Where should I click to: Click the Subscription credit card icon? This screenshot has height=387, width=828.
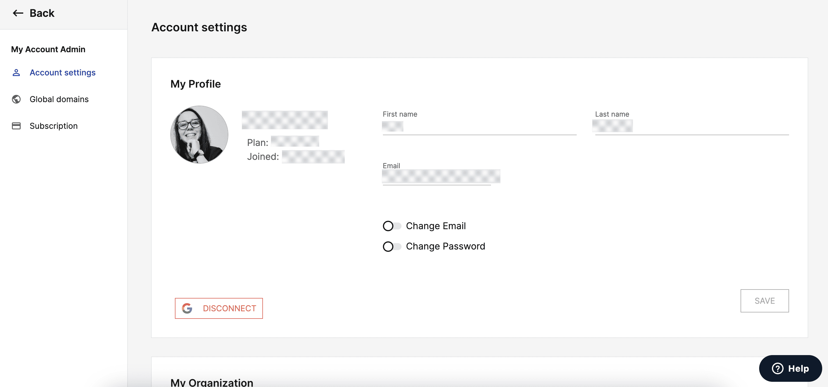tap(16, 126)
